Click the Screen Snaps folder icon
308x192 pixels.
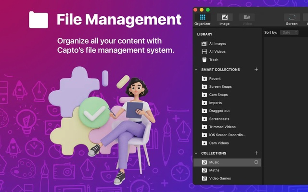point(204,86)
